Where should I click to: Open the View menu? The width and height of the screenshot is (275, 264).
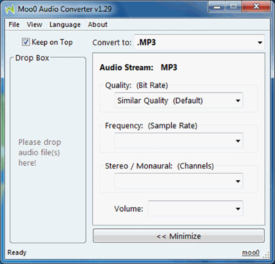34,24
